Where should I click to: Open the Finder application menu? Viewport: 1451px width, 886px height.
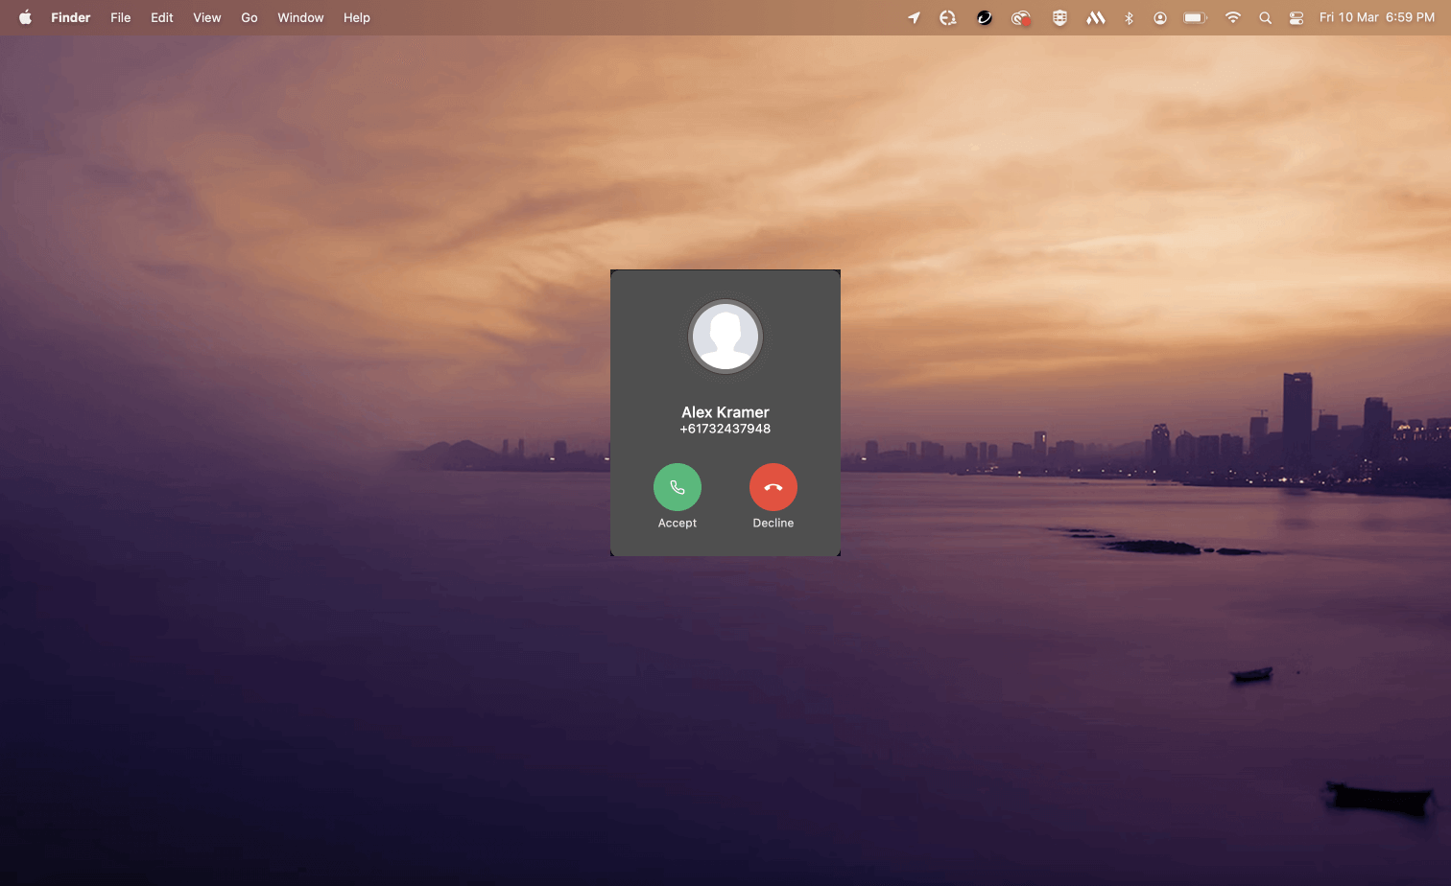[x=71, y=17]
